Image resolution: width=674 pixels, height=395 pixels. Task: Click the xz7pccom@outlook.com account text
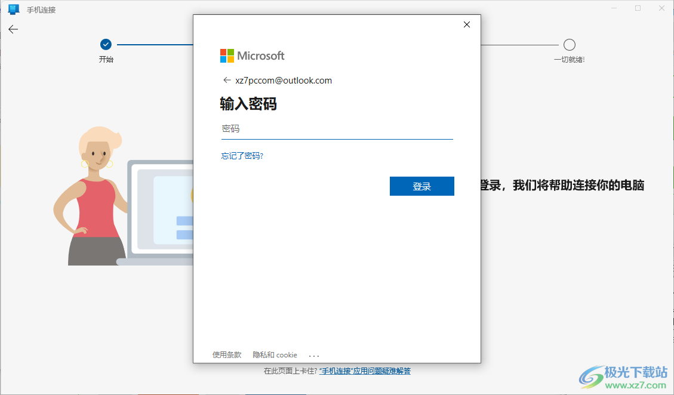[284, 81]
